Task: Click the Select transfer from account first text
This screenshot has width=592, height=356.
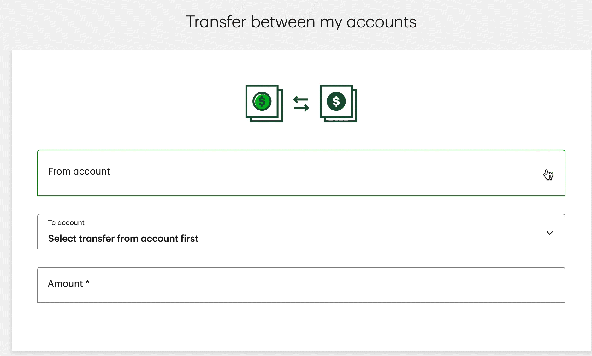Action: [x=123, y=239]
